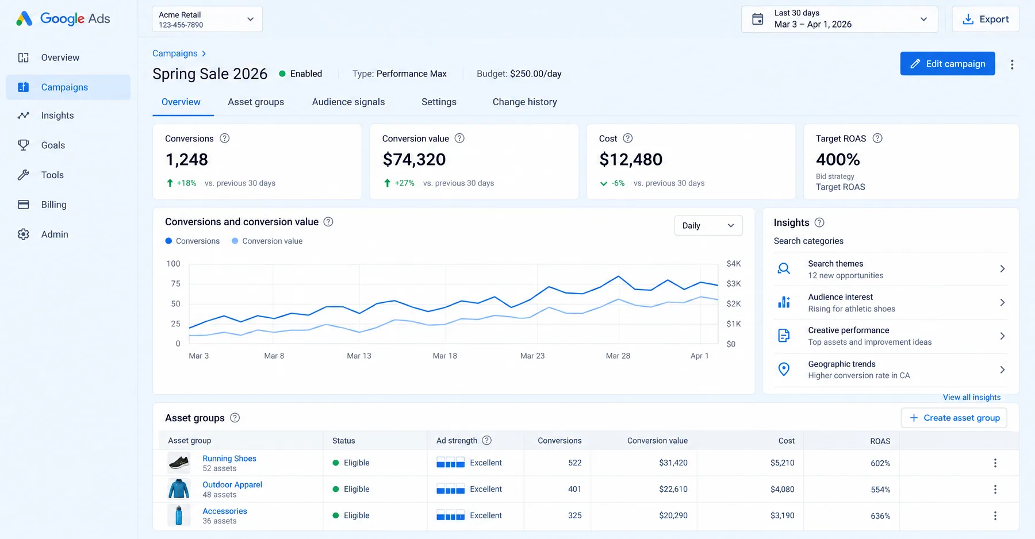Sort by the ROAS column header

[x=880, y=441]
